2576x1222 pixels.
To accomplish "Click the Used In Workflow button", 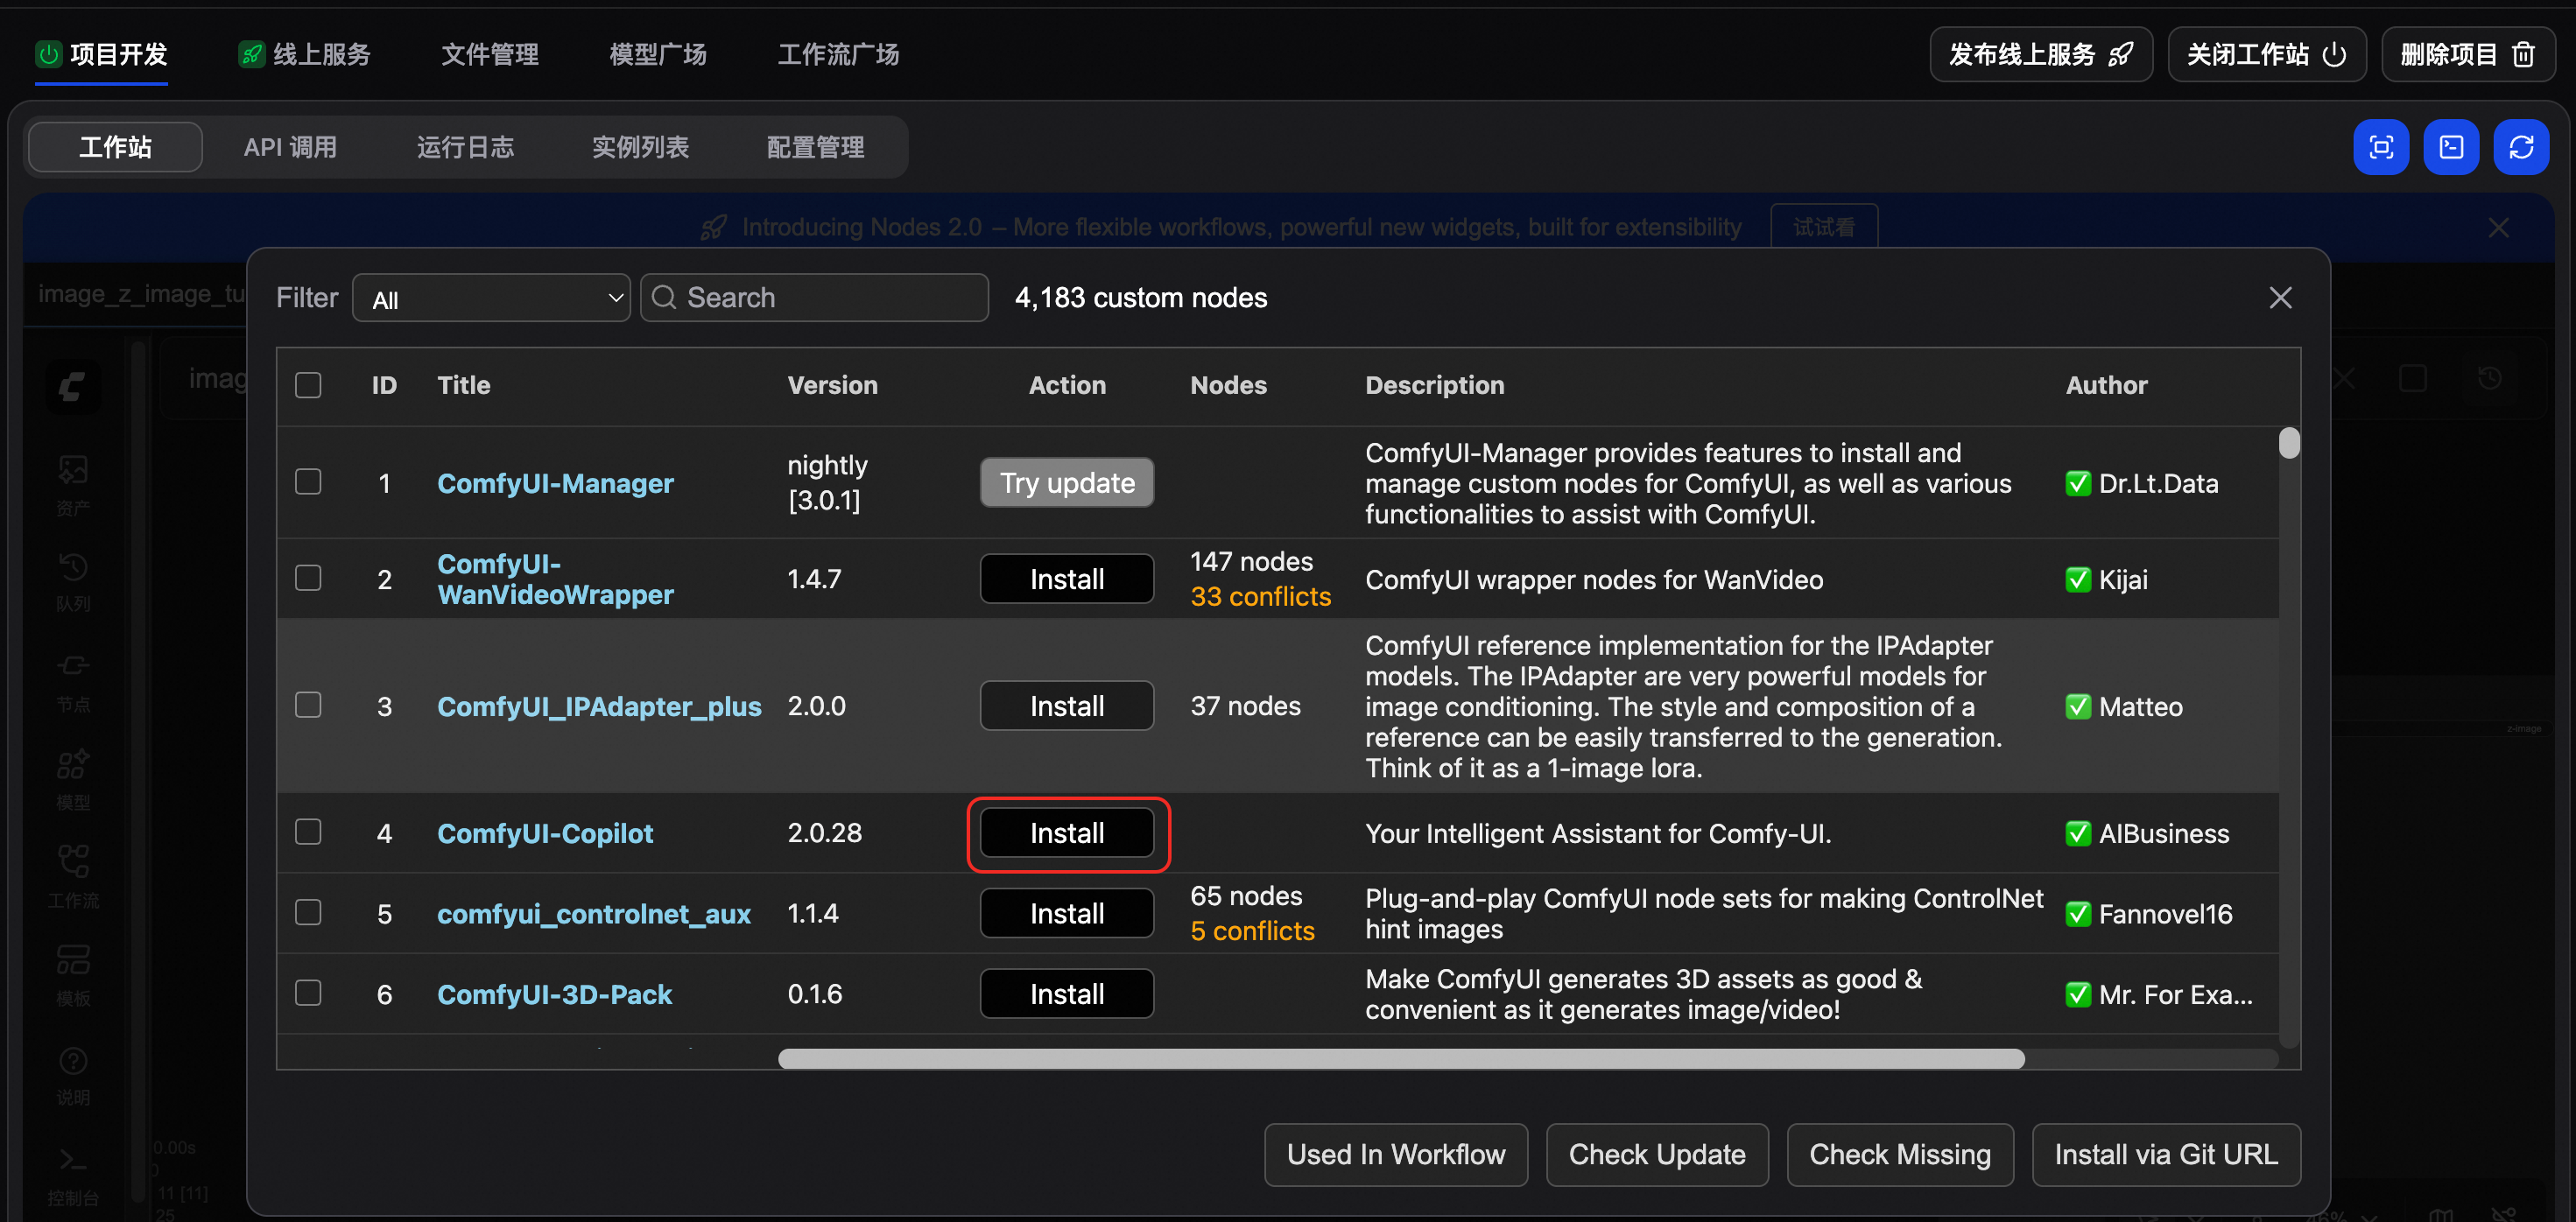I will (x=1396, y=1155).
